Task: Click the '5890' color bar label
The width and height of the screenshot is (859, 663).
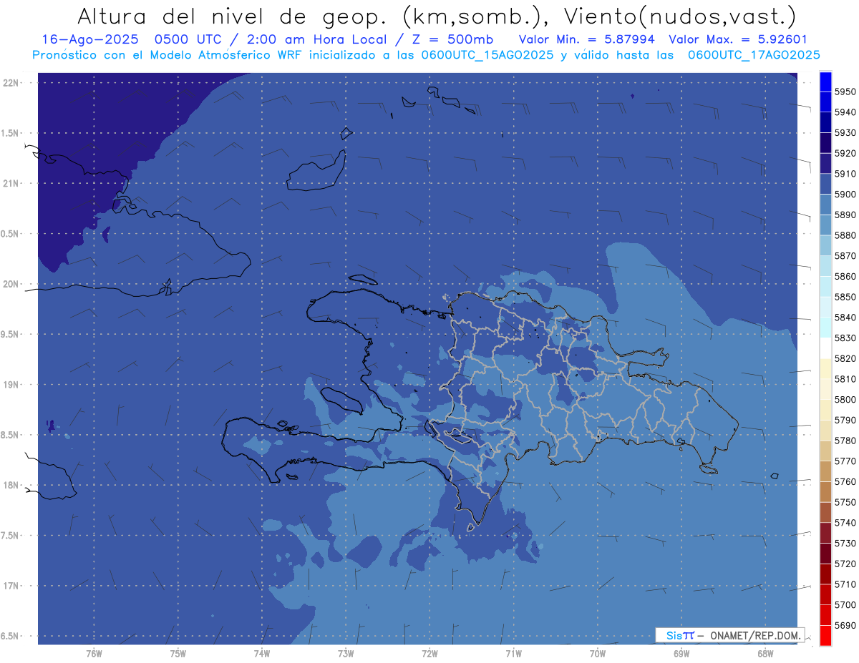Action: (845, 215)
